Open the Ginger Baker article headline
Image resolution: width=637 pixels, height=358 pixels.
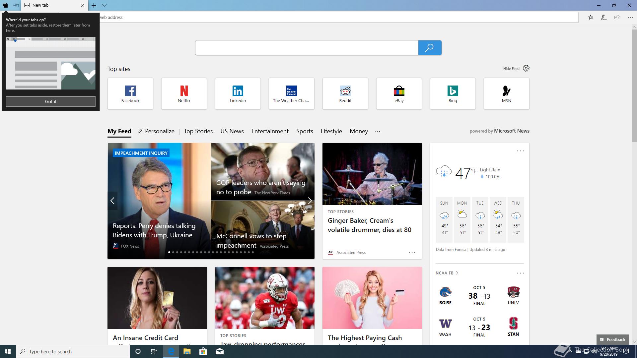click(x=369, y=225)
